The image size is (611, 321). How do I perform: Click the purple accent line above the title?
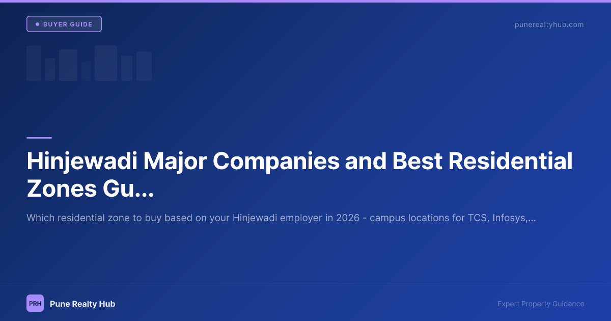tap(39, 137)
